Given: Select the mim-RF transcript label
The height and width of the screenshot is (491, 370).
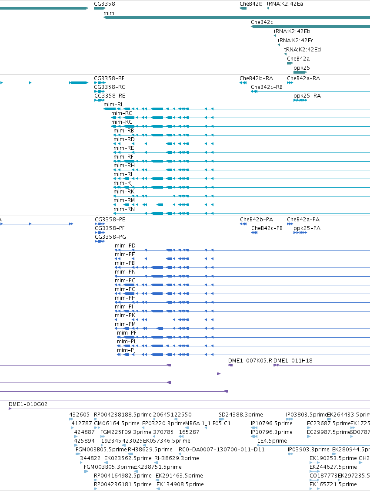Looking at the screenshot, I should (123, 157).
